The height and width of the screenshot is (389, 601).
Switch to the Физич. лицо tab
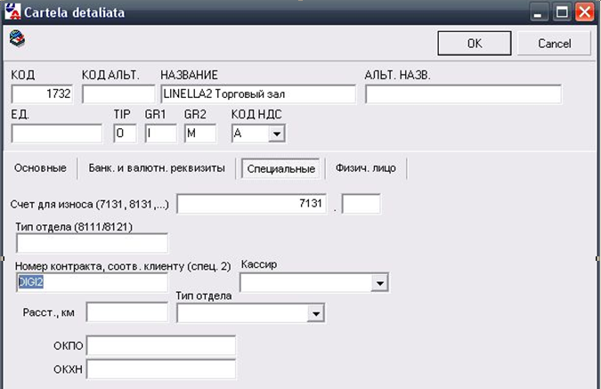click(366, 168)
